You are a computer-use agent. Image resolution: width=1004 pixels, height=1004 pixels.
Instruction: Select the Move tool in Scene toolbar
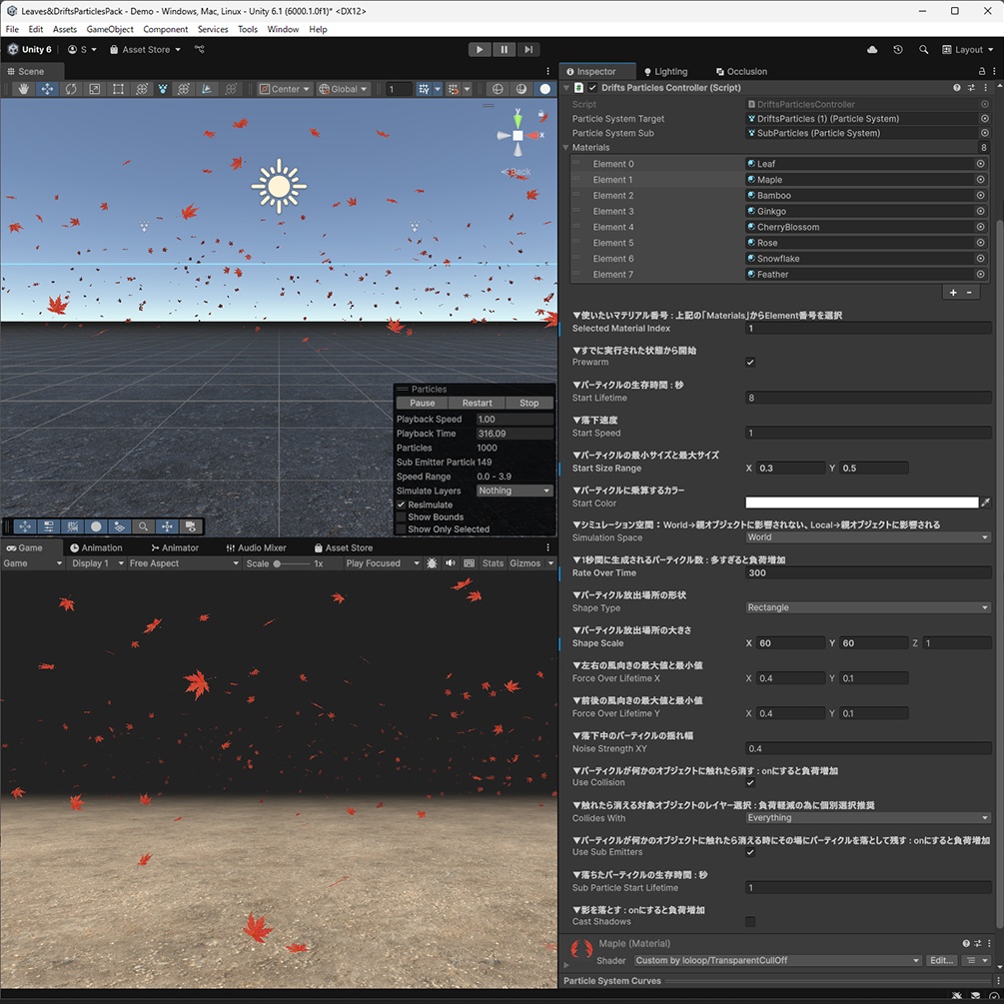47,89
